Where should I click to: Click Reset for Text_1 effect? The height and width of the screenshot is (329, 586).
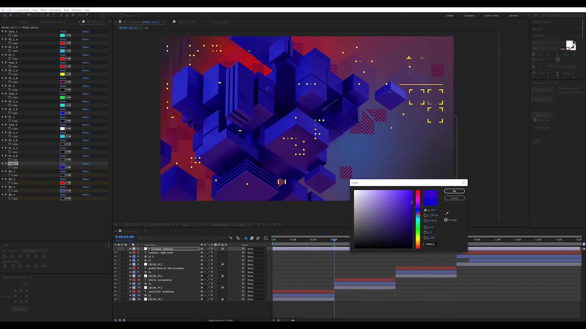[x=63, y=32]
